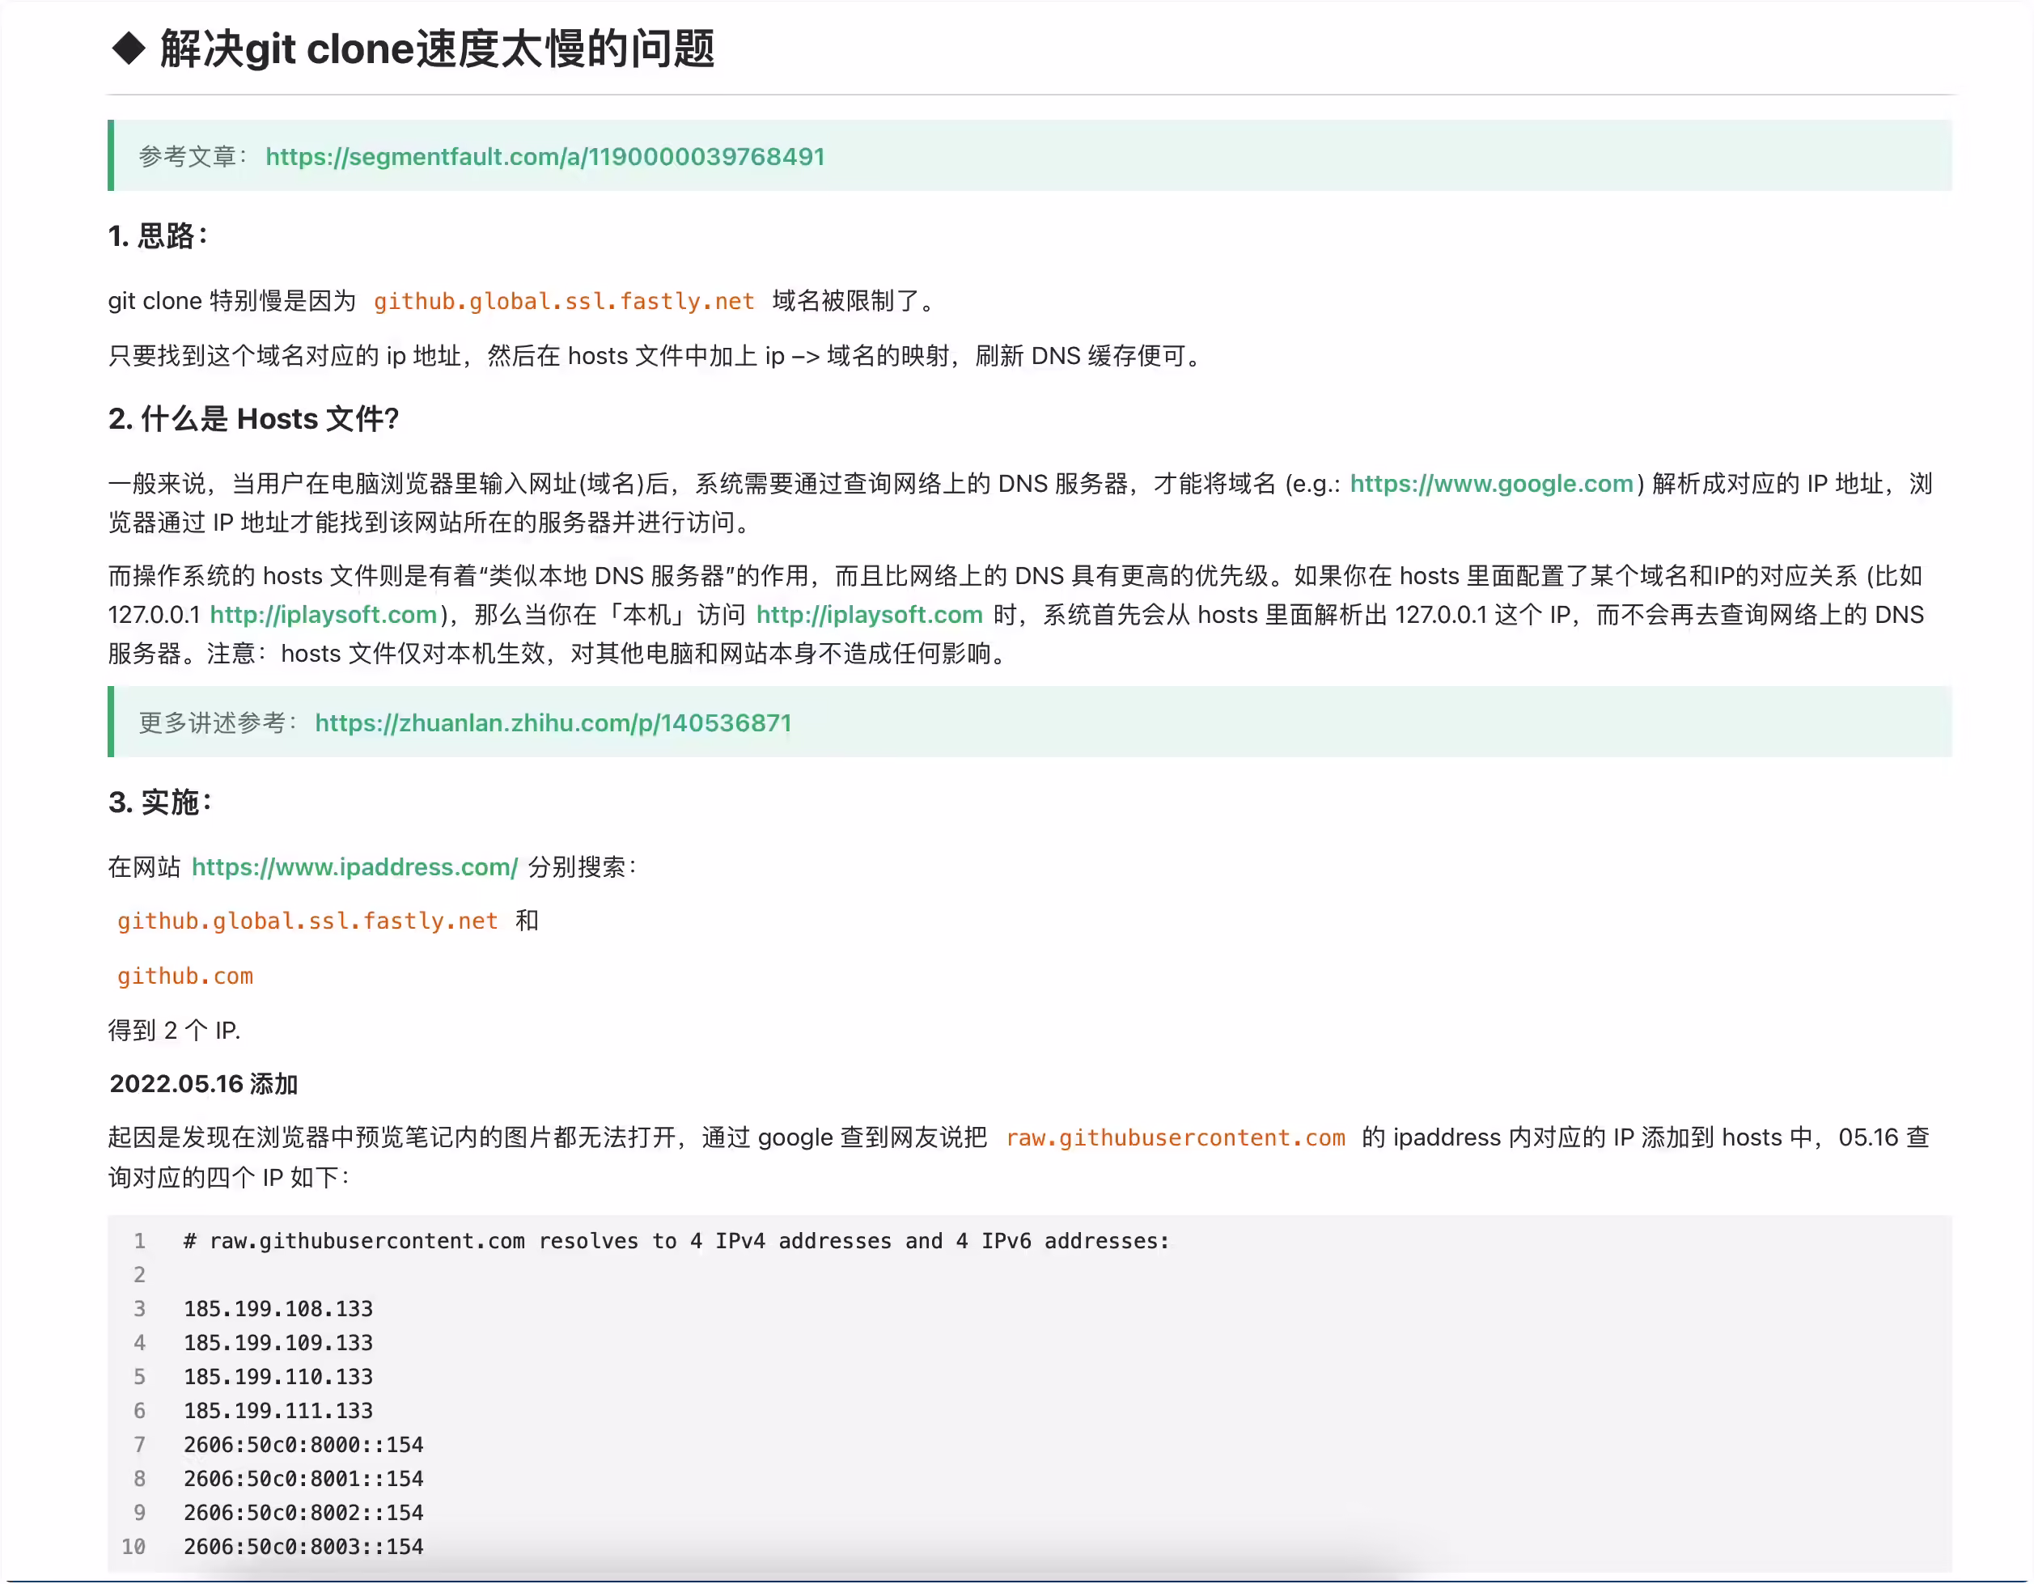Image resolution: width=2034 pixels, height=1584 pixels.
Task: Click the diamond icon beside the page title
Action: 129,49
